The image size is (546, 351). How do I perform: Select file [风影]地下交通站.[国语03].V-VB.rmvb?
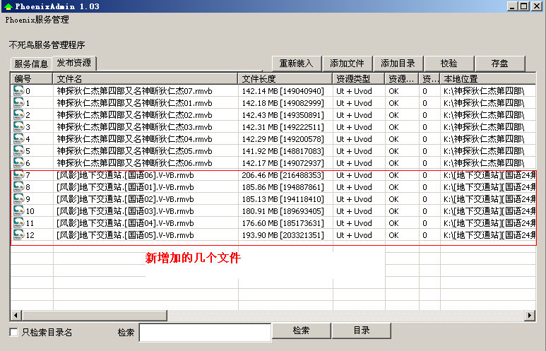coord(125,211)
